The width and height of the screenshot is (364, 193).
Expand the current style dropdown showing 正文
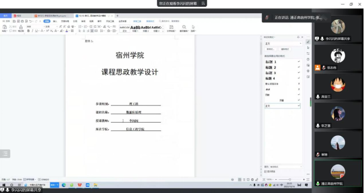coord(283,44)
